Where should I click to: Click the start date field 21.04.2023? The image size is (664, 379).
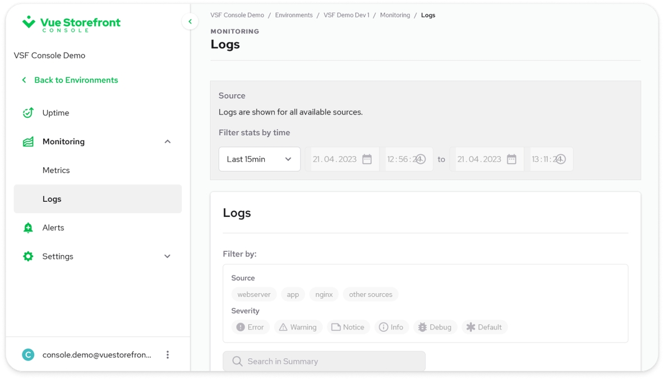point(342,159)
